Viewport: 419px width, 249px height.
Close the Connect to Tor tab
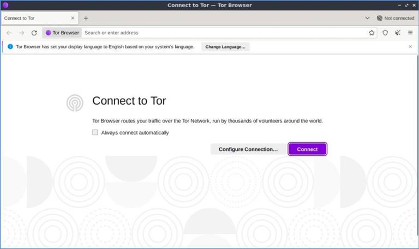[73, 18]
